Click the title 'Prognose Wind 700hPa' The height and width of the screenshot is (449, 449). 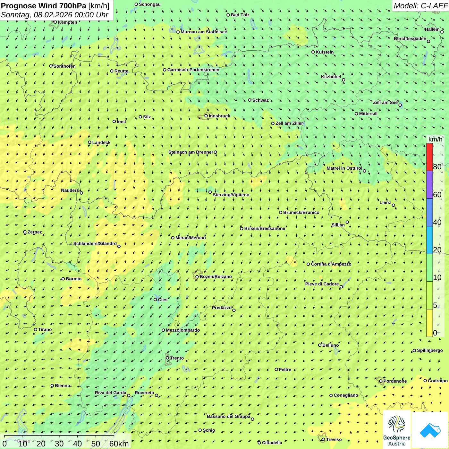pos(44,5)
